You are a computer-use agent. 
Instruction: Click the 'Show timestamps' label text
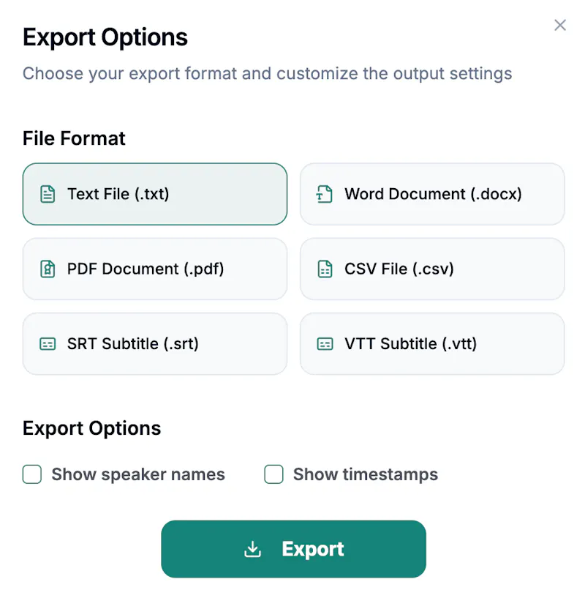(x=366, y=474)
